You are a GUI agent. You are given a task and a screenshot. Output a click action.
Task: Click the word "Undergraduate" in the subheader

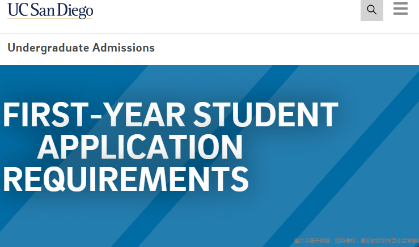(x=48, y=48)
